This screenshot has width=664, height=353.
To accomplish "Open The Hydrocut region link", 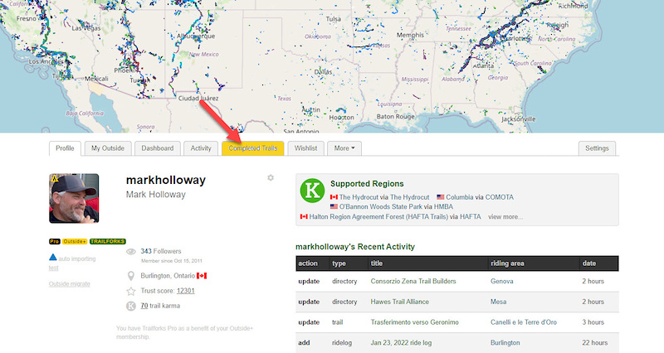I will pyautogui.click(x=359, y=197).
